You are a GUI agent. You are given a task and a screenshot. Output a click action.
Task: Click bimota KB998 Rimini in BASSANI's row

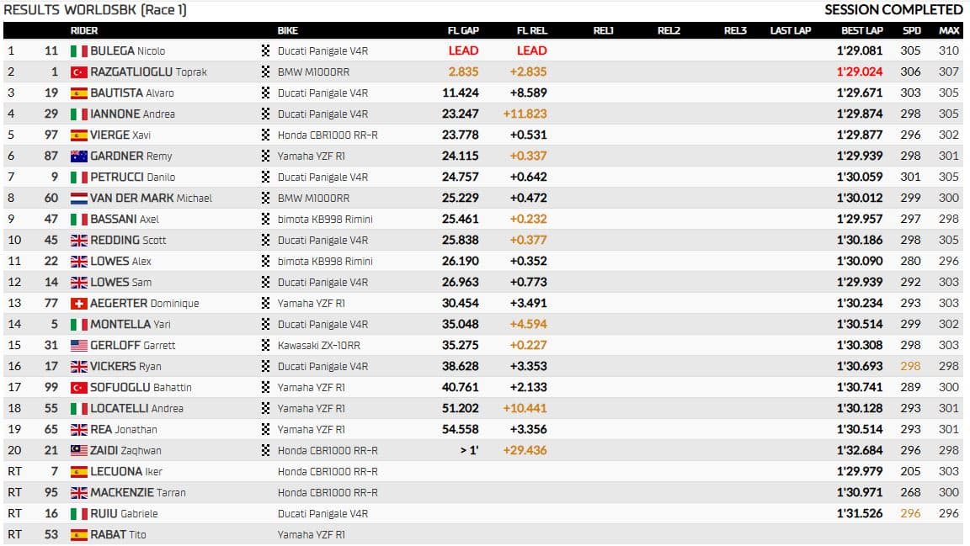pyautogui.click(x=325, y=219)
